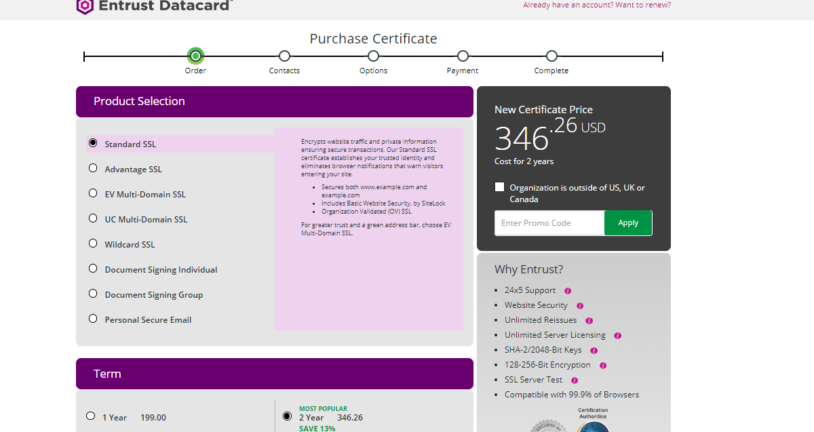Pick Document Signing Individual option
814x432 pixels.
coord(92,268)
